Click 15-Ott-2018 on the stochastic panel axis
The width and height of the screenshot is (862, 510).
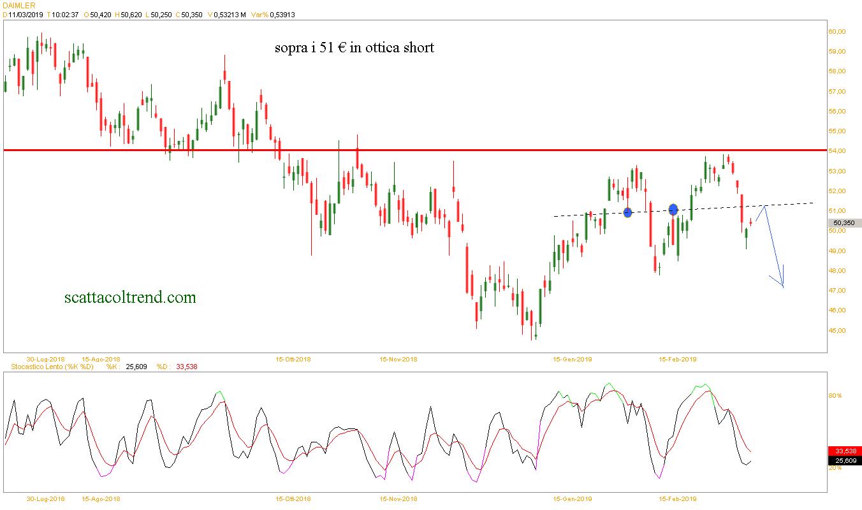[293, 499]
